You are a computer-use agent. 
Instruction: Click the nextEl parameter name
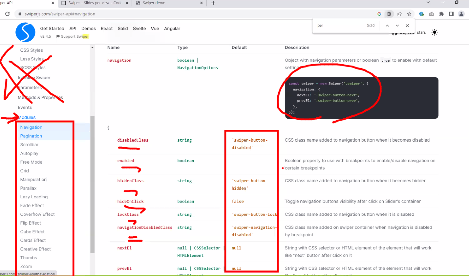pyautogui.click(x=124, y=248)
